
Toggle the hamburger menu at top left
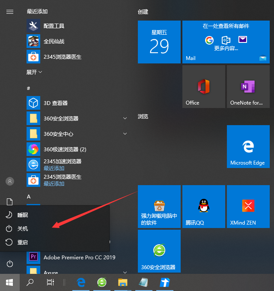pos(10,12)
